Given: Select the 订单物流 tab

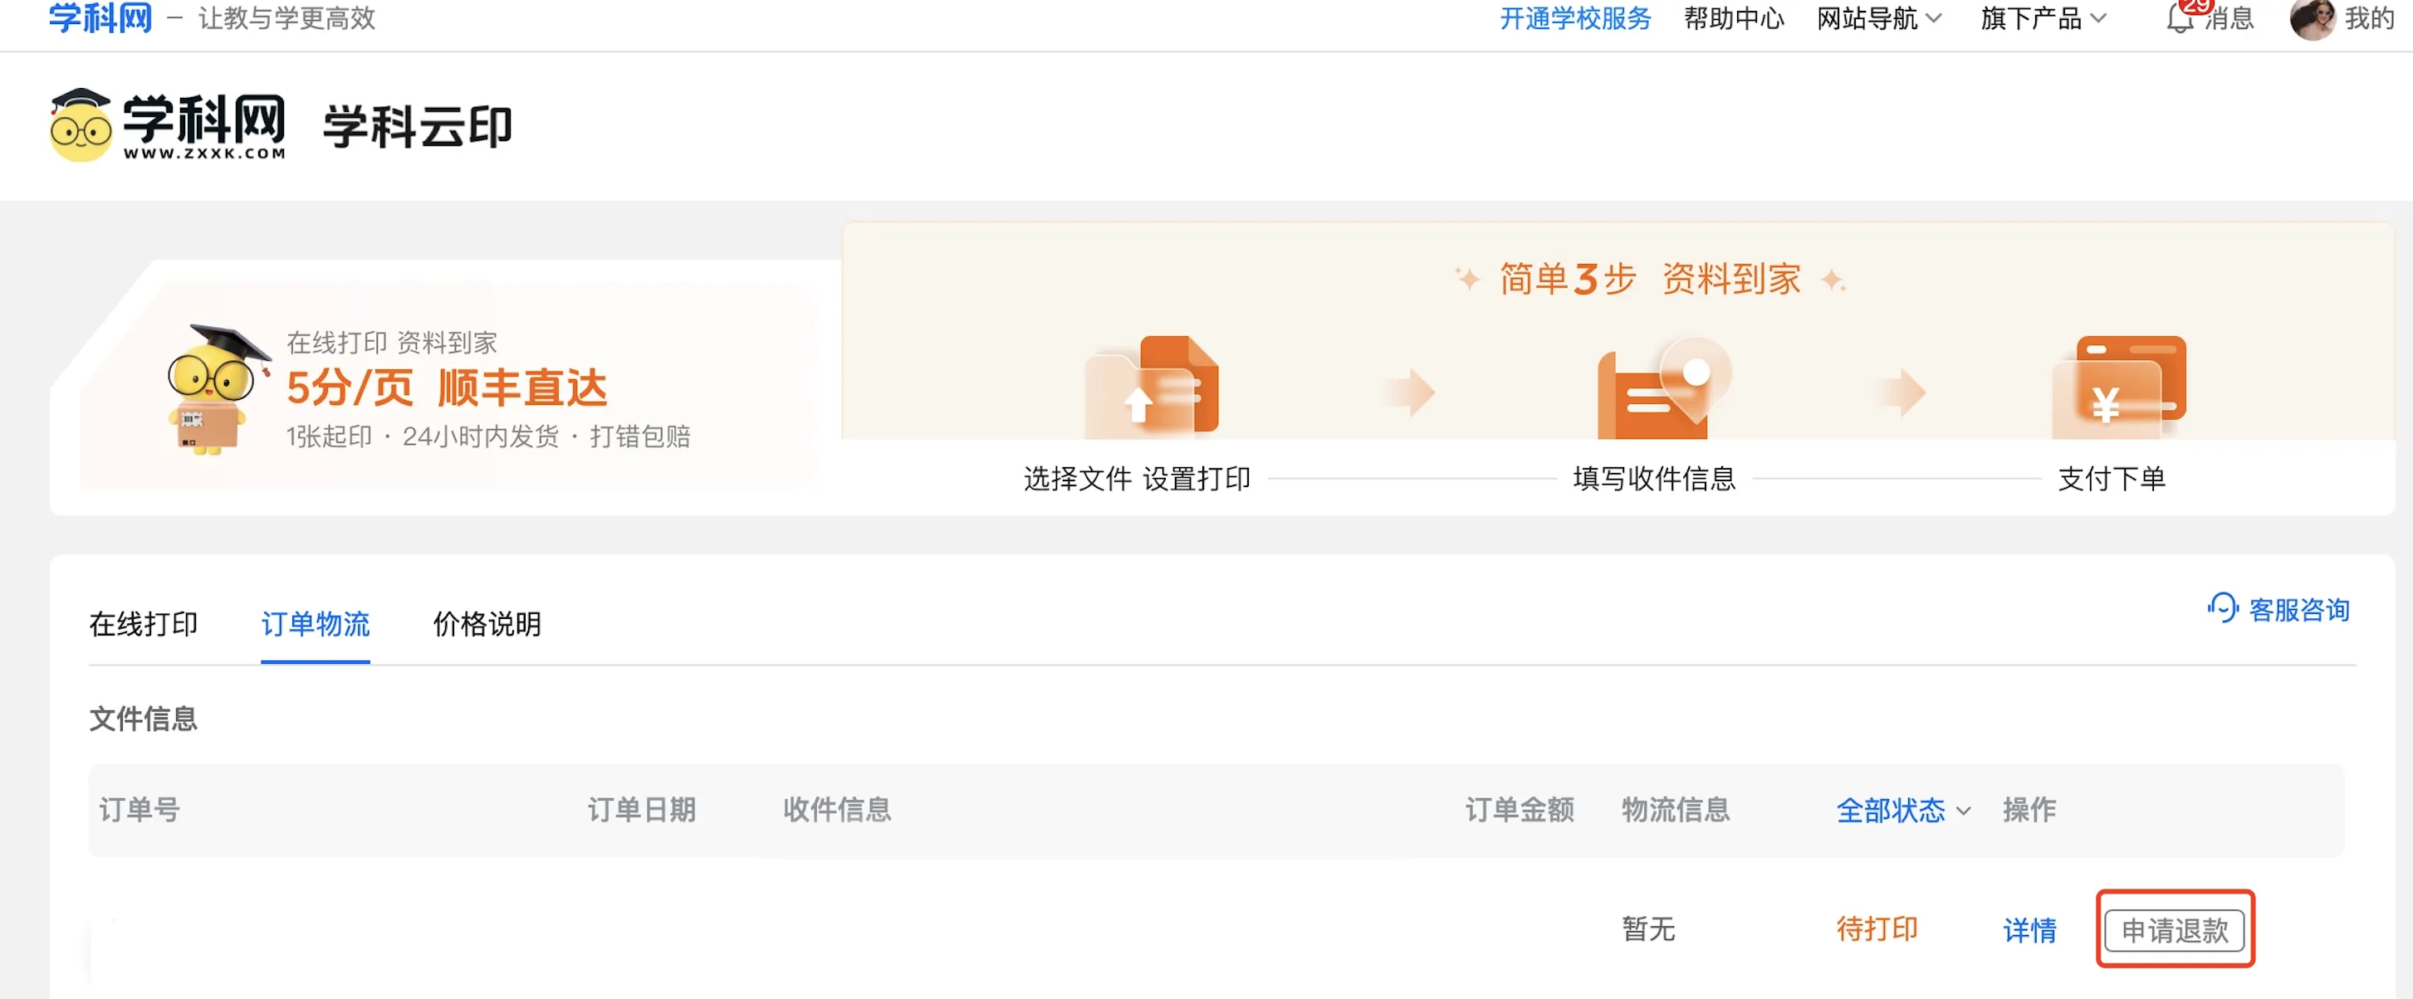Looking at the screenshot, I should click(x=315, y=624).
